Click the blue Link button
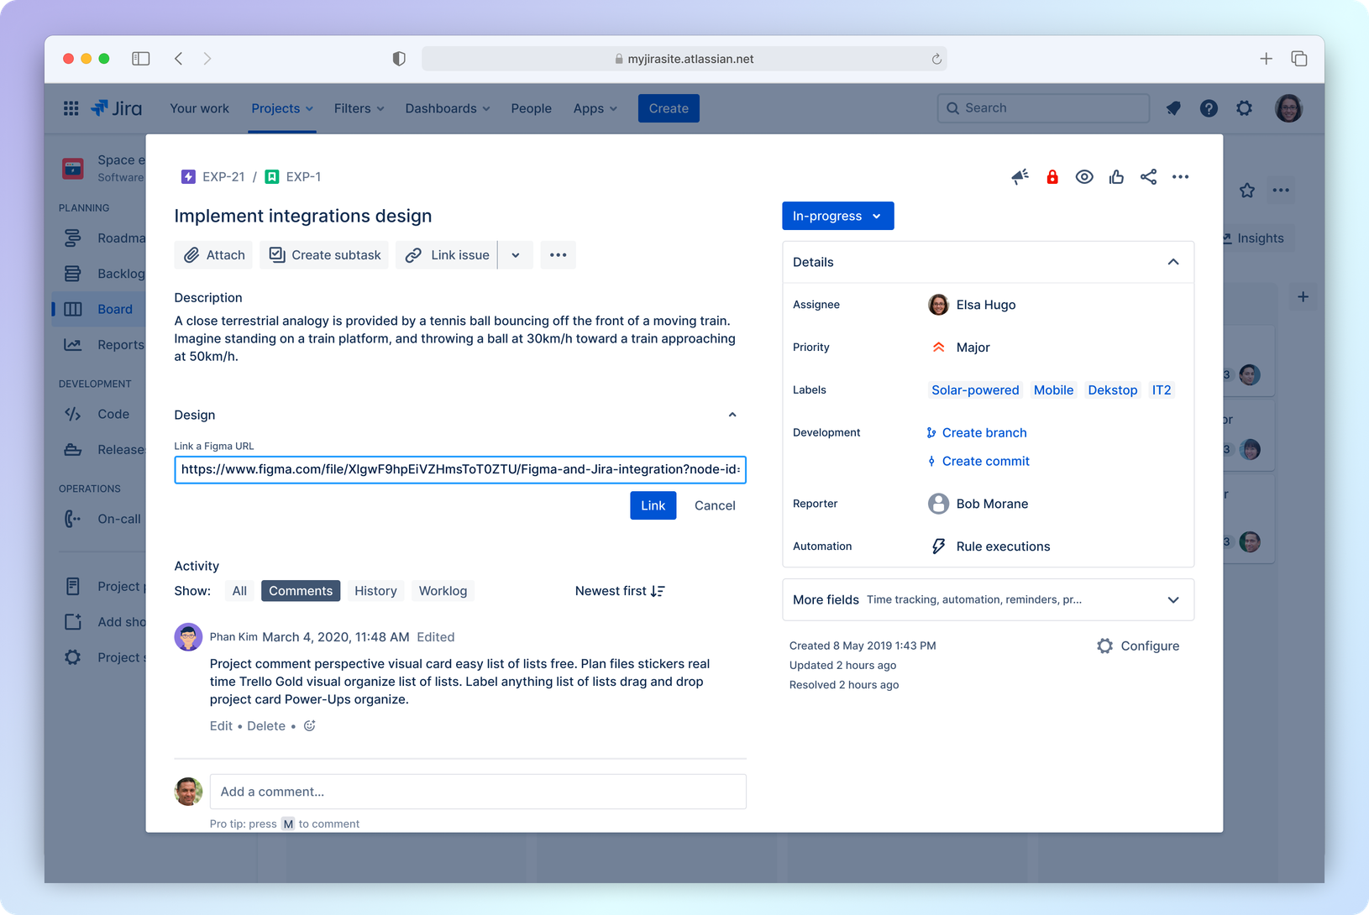1369x915 pixels. click(x=653, y=505)
